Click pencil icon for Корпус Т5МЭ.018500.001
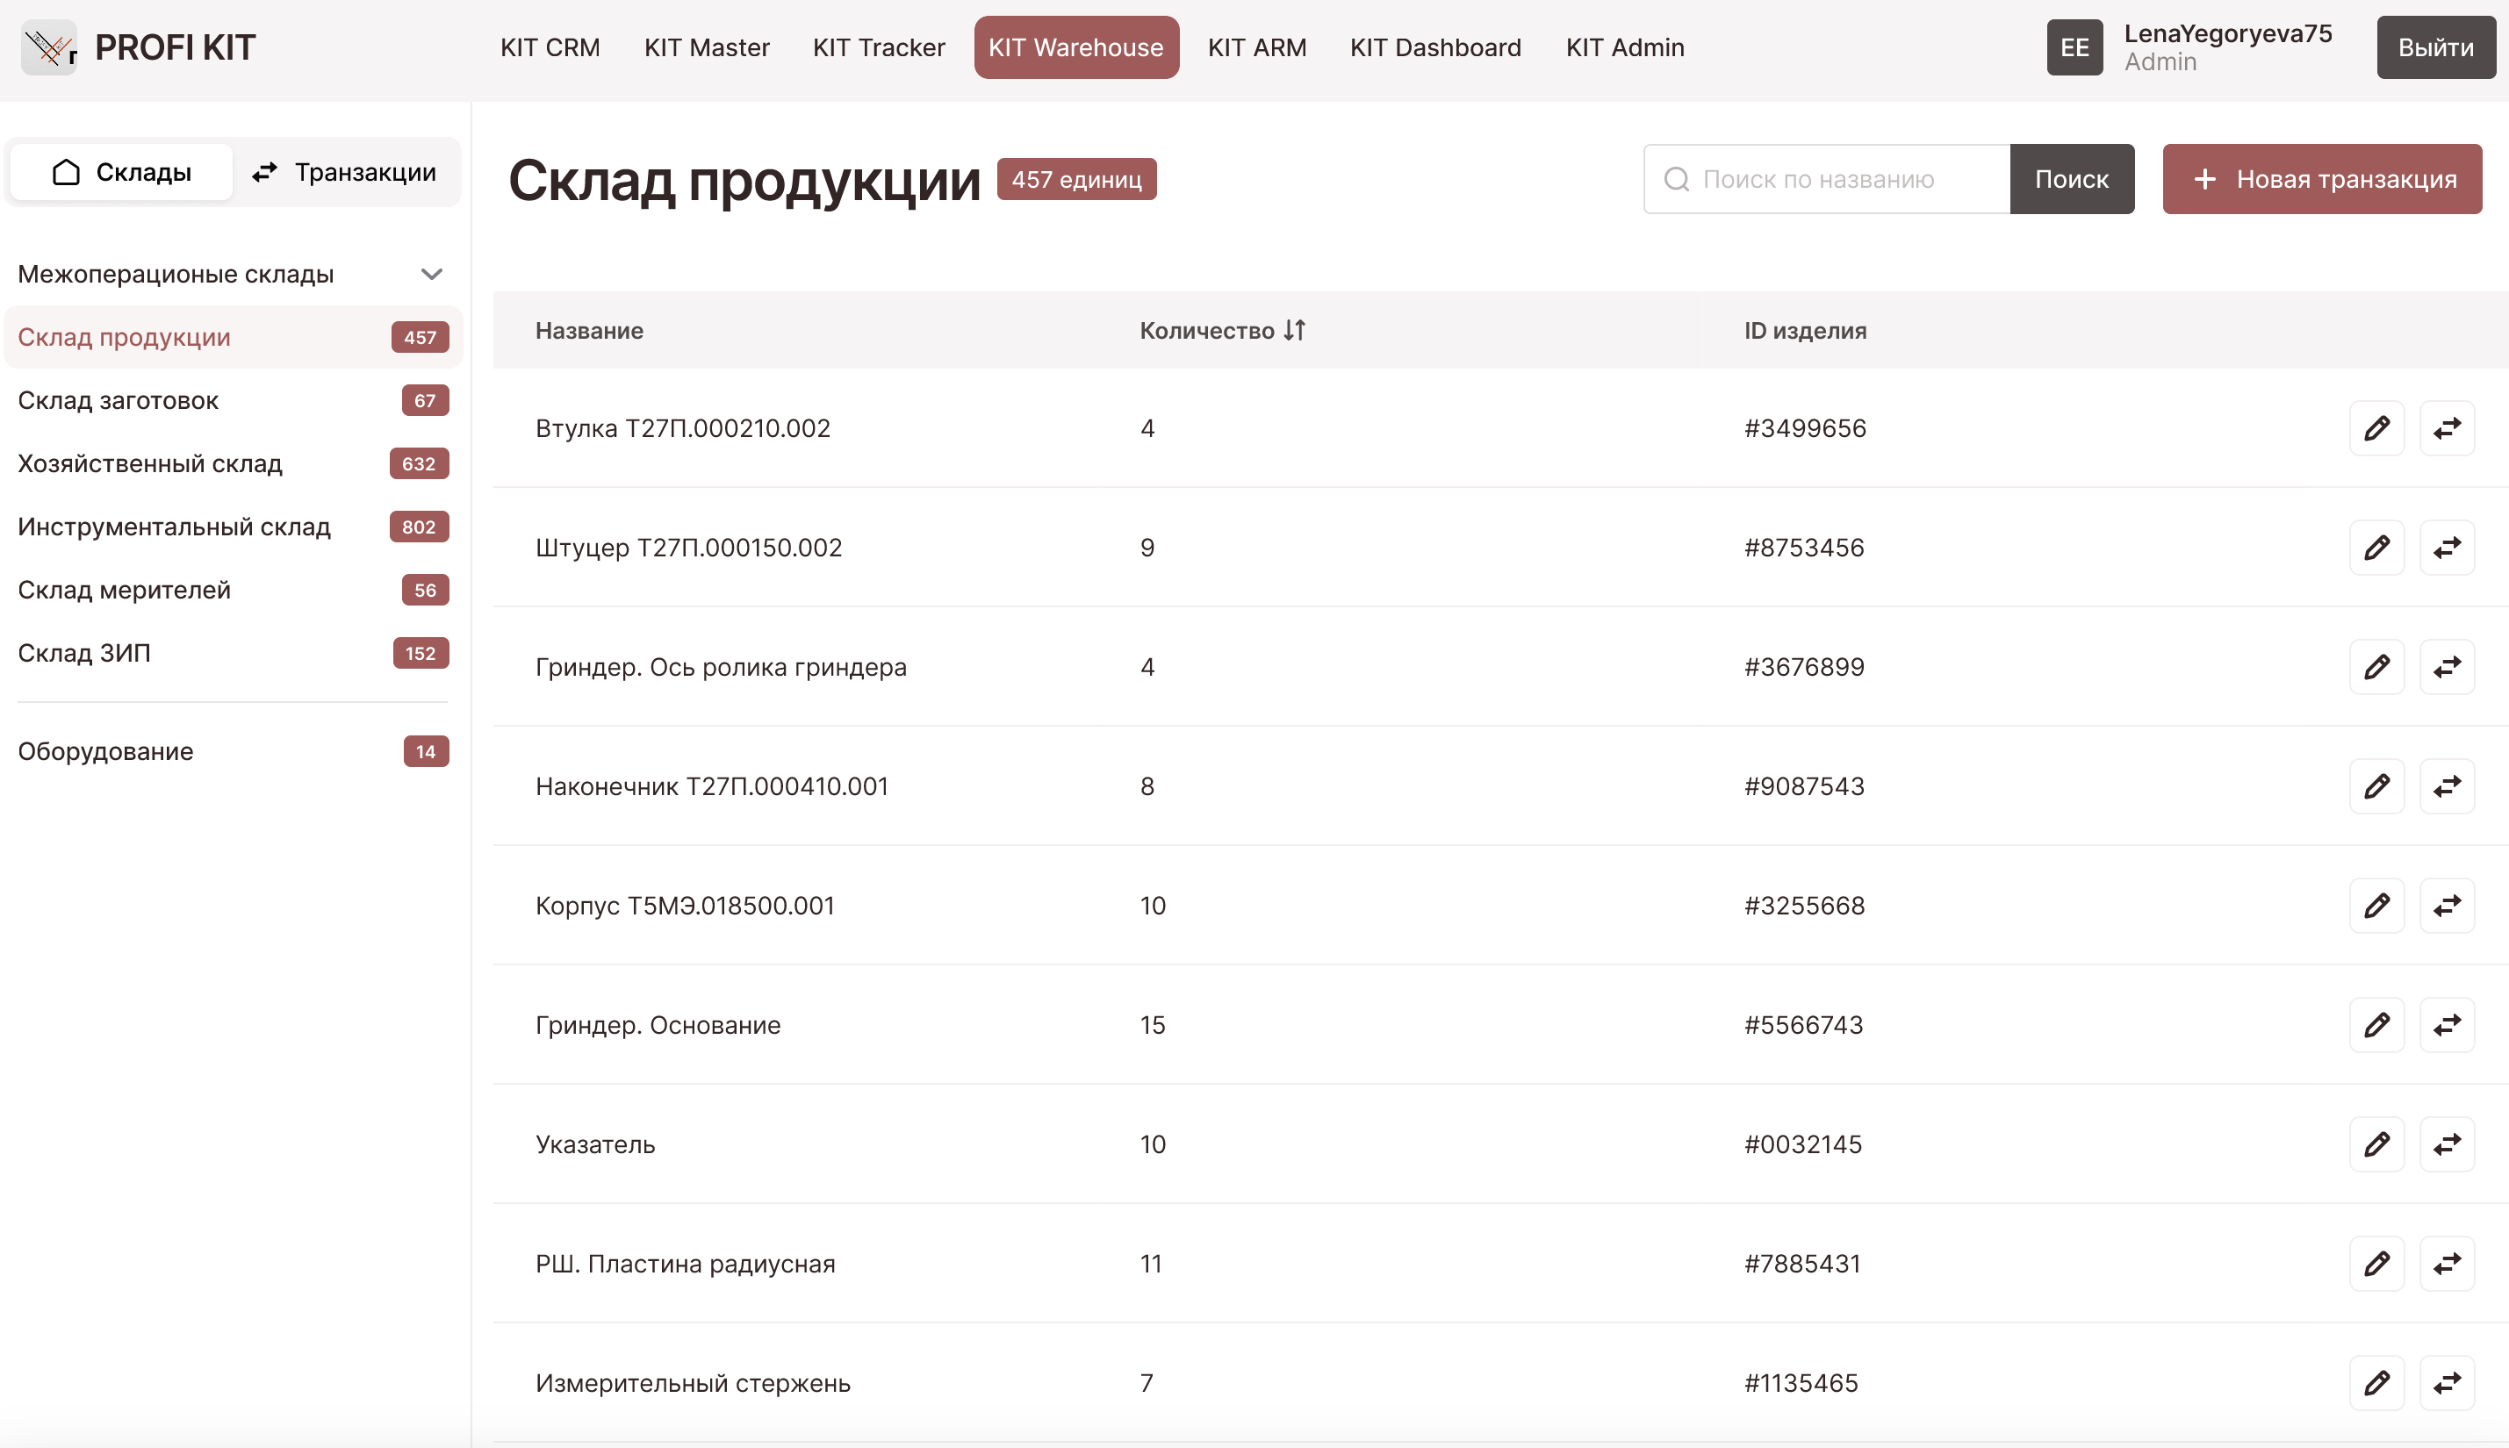The image size is (2509, 1448). click(x=2376, y=906)
